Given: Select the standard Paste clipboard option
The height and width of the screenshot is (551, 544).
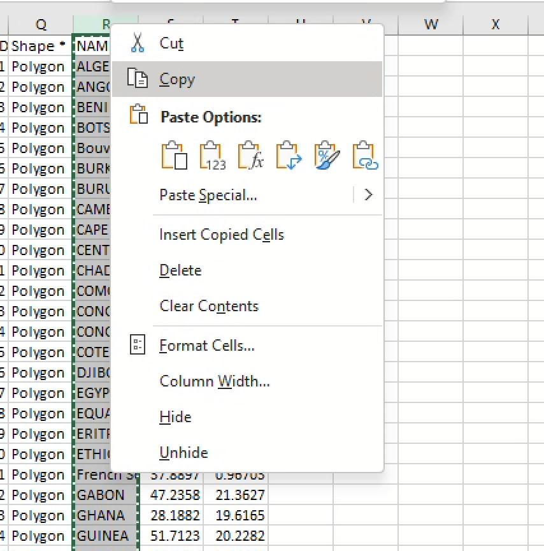Looking at the screenshot, I should click(174, 156).
